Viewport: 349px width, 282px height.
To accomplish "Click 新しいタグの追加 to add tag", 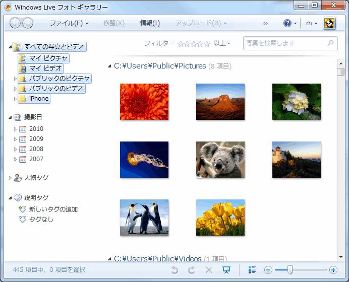I will [53, 209].
